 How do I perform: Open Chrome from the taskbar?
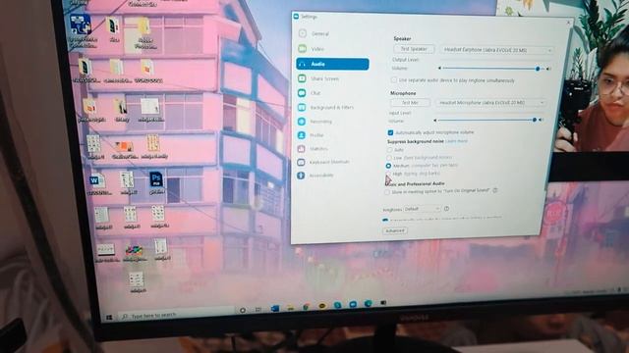[x=306, y=307]
